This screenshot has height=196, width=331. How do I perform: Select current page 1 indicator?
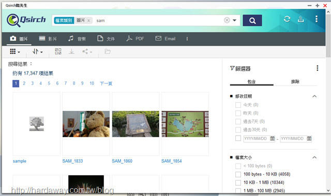(x=16, y=84)
